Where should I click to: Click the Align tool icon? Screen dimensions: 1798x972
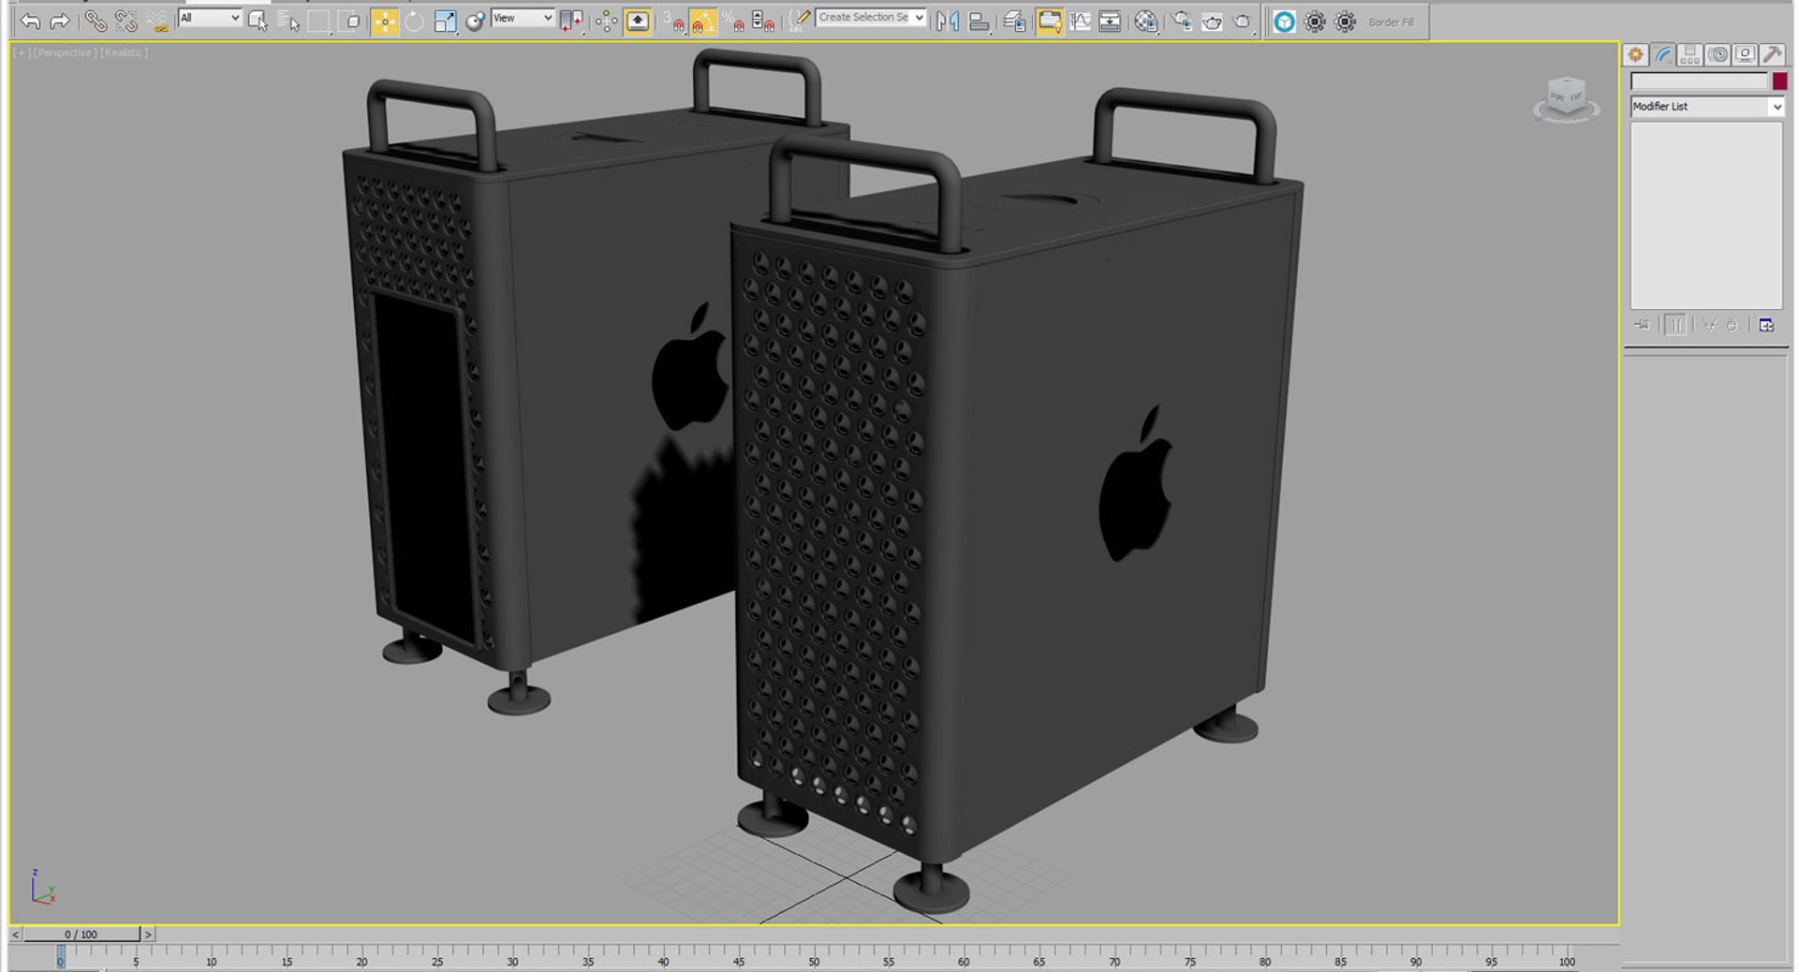coord(979,21)
